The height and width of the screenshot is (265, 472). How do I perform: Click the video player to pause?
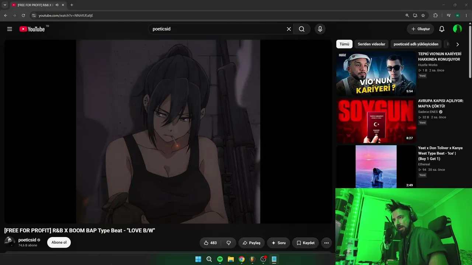pyautogui.click(x=168, y=131)
